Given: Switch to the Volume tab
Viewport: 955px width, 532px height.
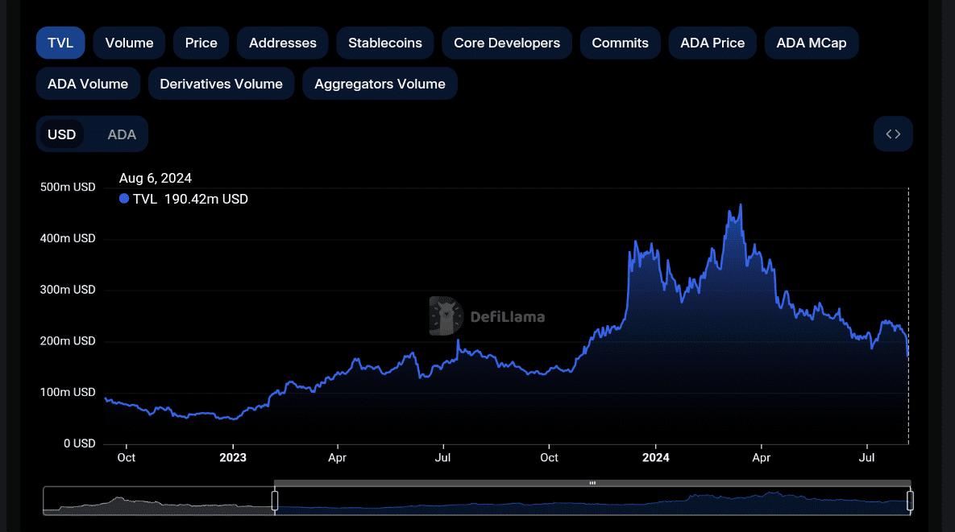Looking at the screenshot, I should pos(128,43).
